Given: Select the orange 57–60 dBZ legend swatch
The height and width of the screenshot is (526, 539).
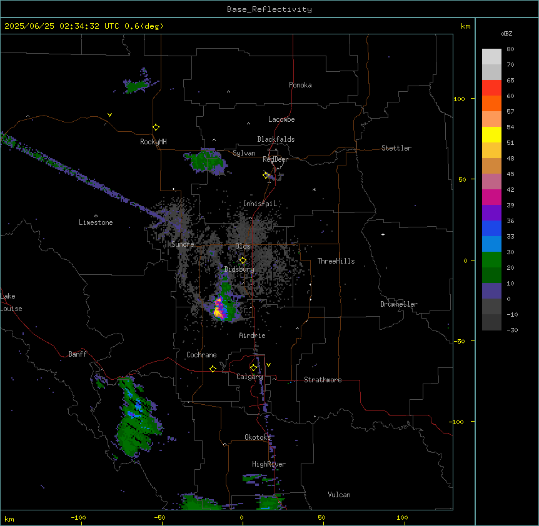Looking at the screenshot, I should [x=491, y=103].
